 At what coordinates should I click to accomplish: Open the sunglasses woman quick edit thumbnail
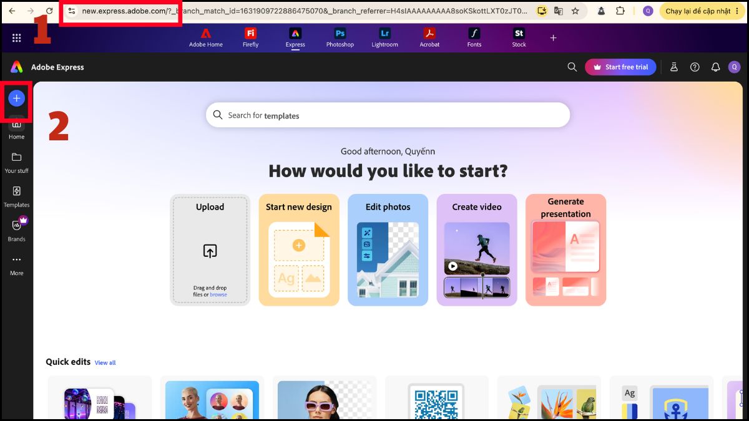[x=325, y=398]
